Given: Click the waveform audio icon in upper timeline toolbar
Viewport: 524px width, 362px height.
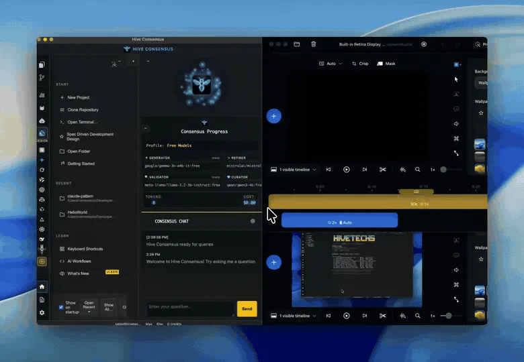Looking at the screenshot, I should (402, 170).
